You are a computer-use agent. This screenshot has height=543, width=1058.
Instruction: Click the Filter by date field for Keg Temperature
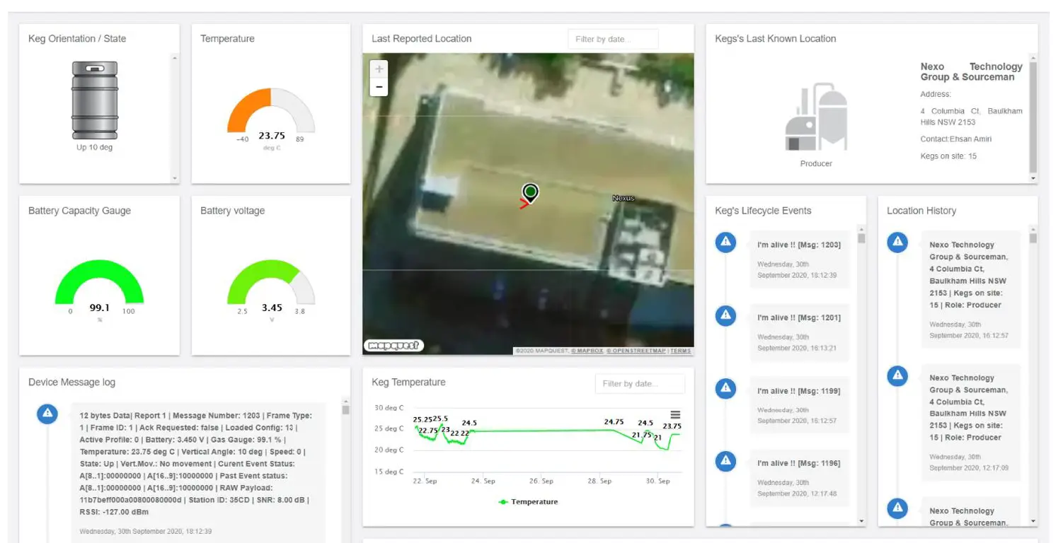[x=639, y=383]
